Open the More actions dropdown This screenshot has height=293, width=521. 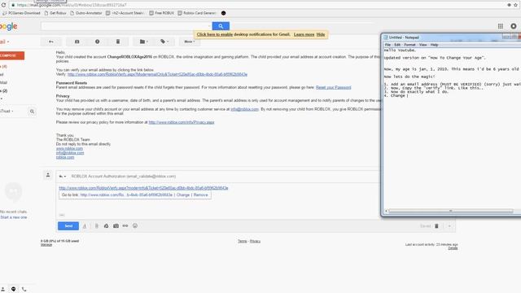pyautogui.click(x=190, y=42)
